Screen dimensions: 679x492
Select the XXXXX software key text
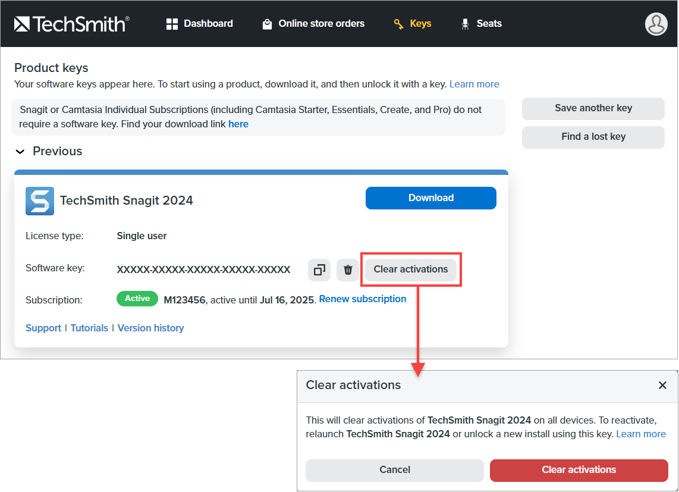pyautogui.click(x=203, y=269)
